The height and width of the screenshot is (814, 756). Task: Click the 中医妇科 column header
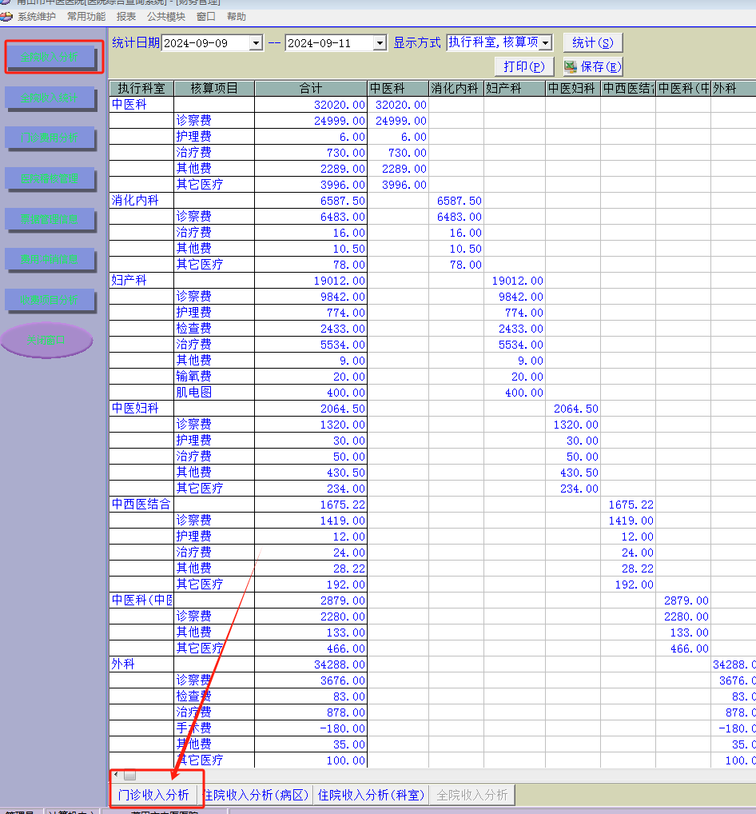click(x=573, y=88)
